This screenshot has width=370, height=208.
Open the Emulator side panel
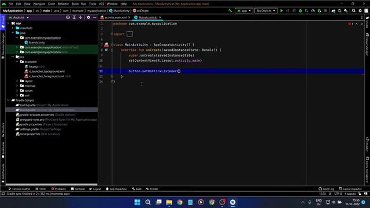coord(367,144)
